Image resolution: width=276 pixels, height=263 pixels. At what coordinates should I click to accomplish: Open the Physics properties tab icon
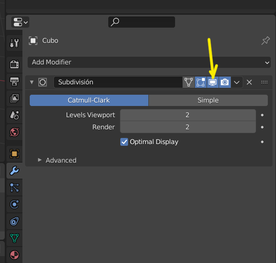(14, 204)
